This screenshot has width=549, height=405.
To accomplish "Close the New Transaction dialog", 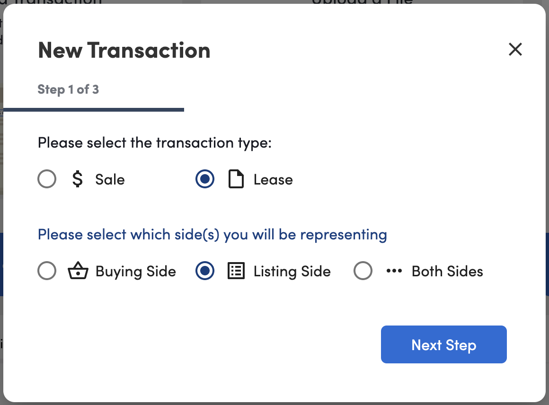I will point(515,49).
